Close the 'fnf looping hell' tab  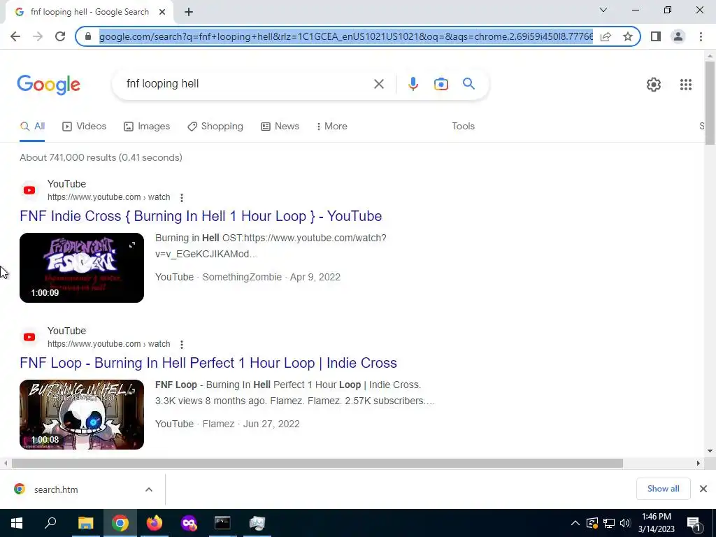click(162, 12)
